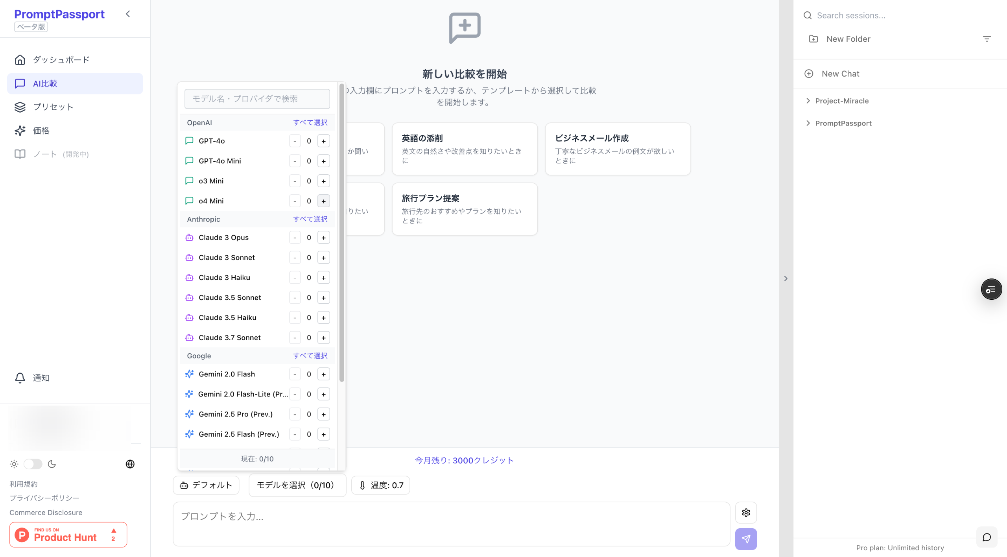Toggle the light/dark theme switch
Viewport: 1007px width, 557px height.
click(x=33, y=464)
